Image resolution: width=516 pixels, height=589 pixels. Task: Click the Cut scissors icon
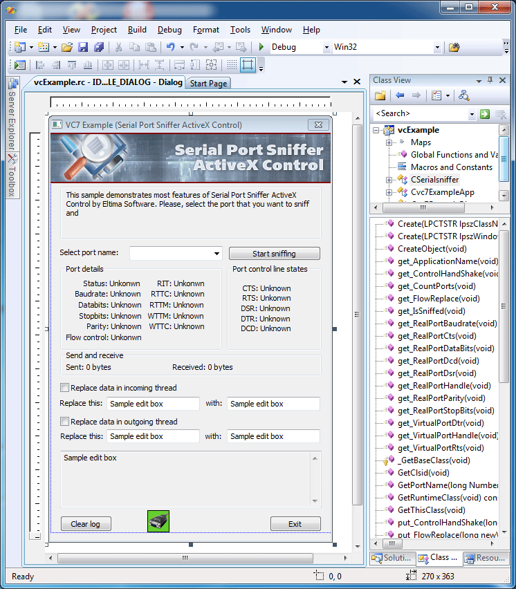tap(118, 47)
